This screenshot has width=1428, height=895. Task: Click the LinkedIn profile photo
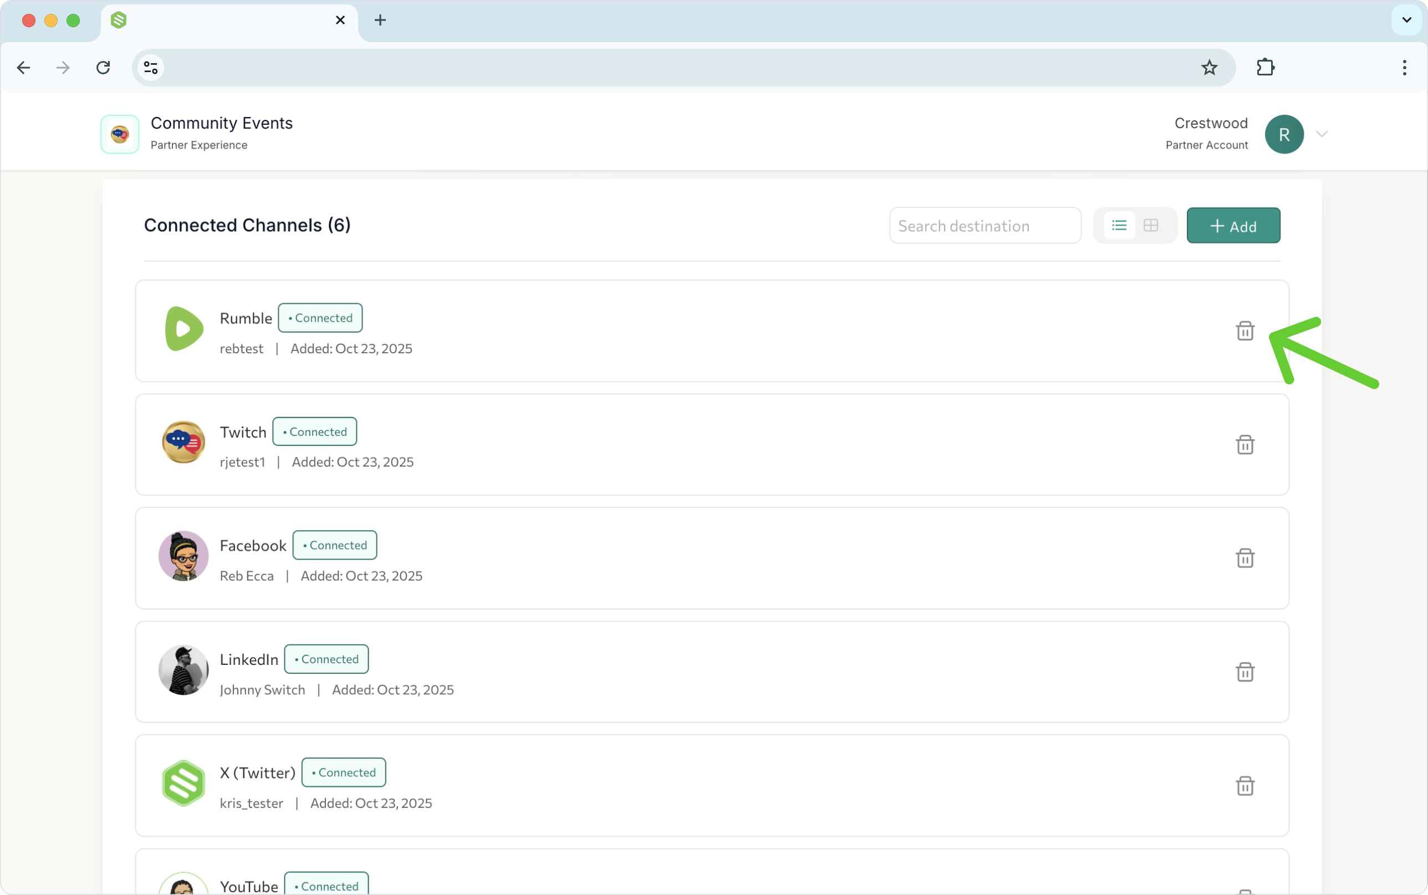pos(183,669)
